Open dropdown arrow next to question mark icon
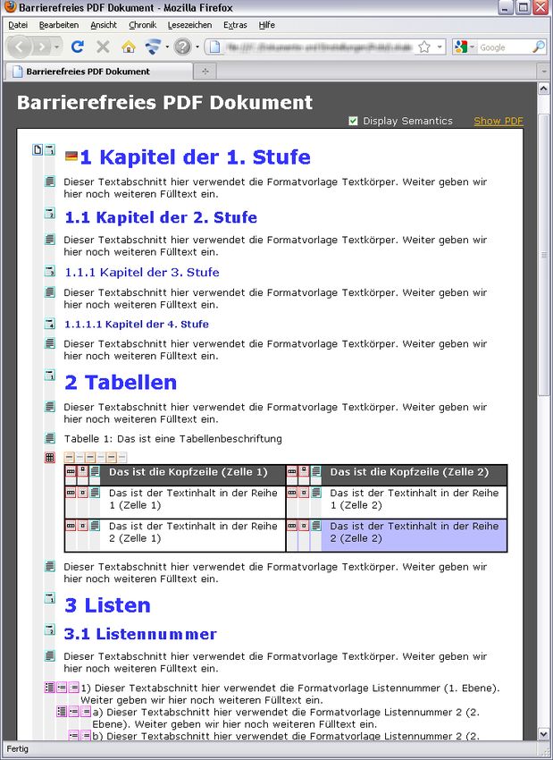 click(x=197, y=47)
